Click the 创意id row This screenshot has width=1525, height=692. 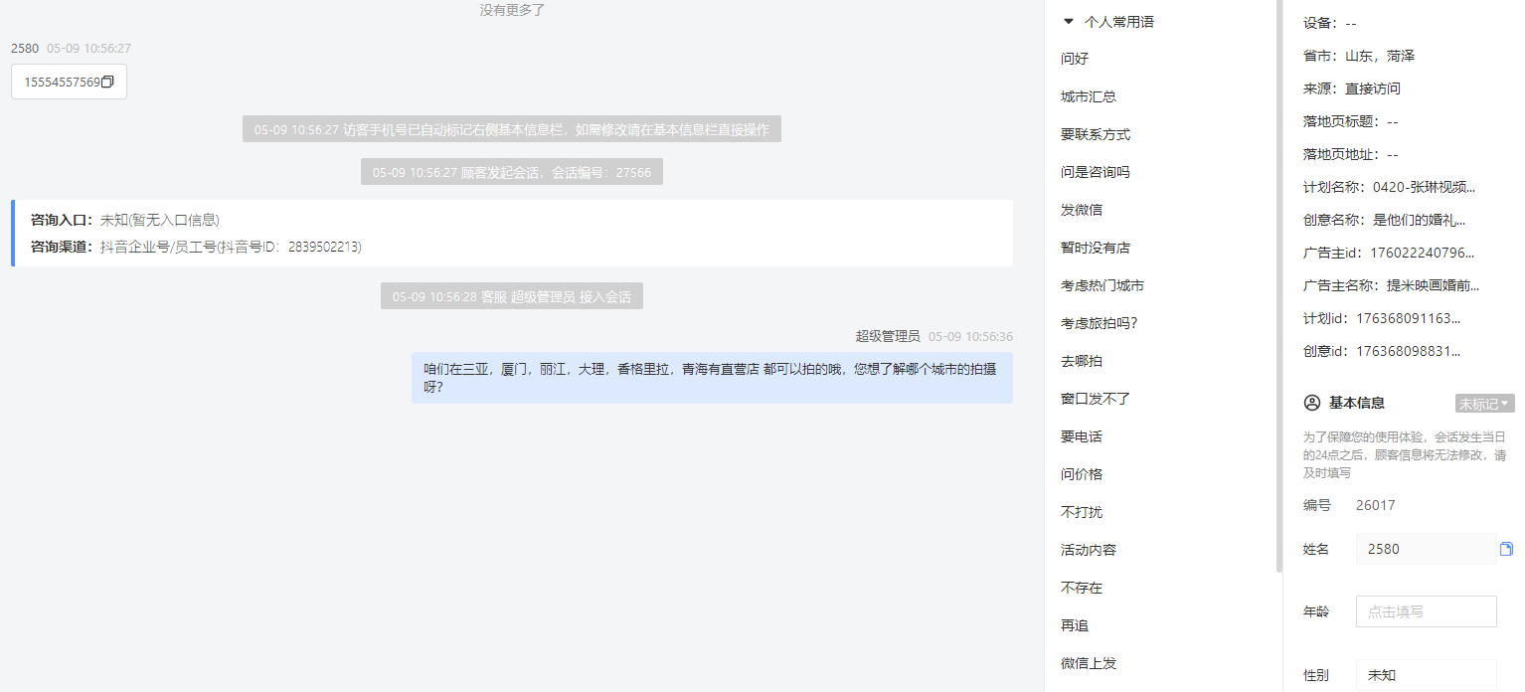1383,351
